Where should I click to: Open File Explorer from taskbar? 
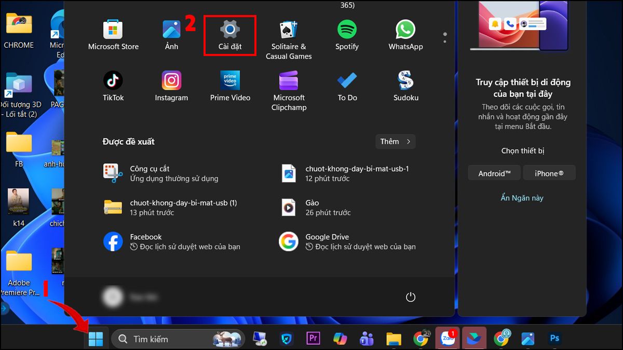pos(394,339)
